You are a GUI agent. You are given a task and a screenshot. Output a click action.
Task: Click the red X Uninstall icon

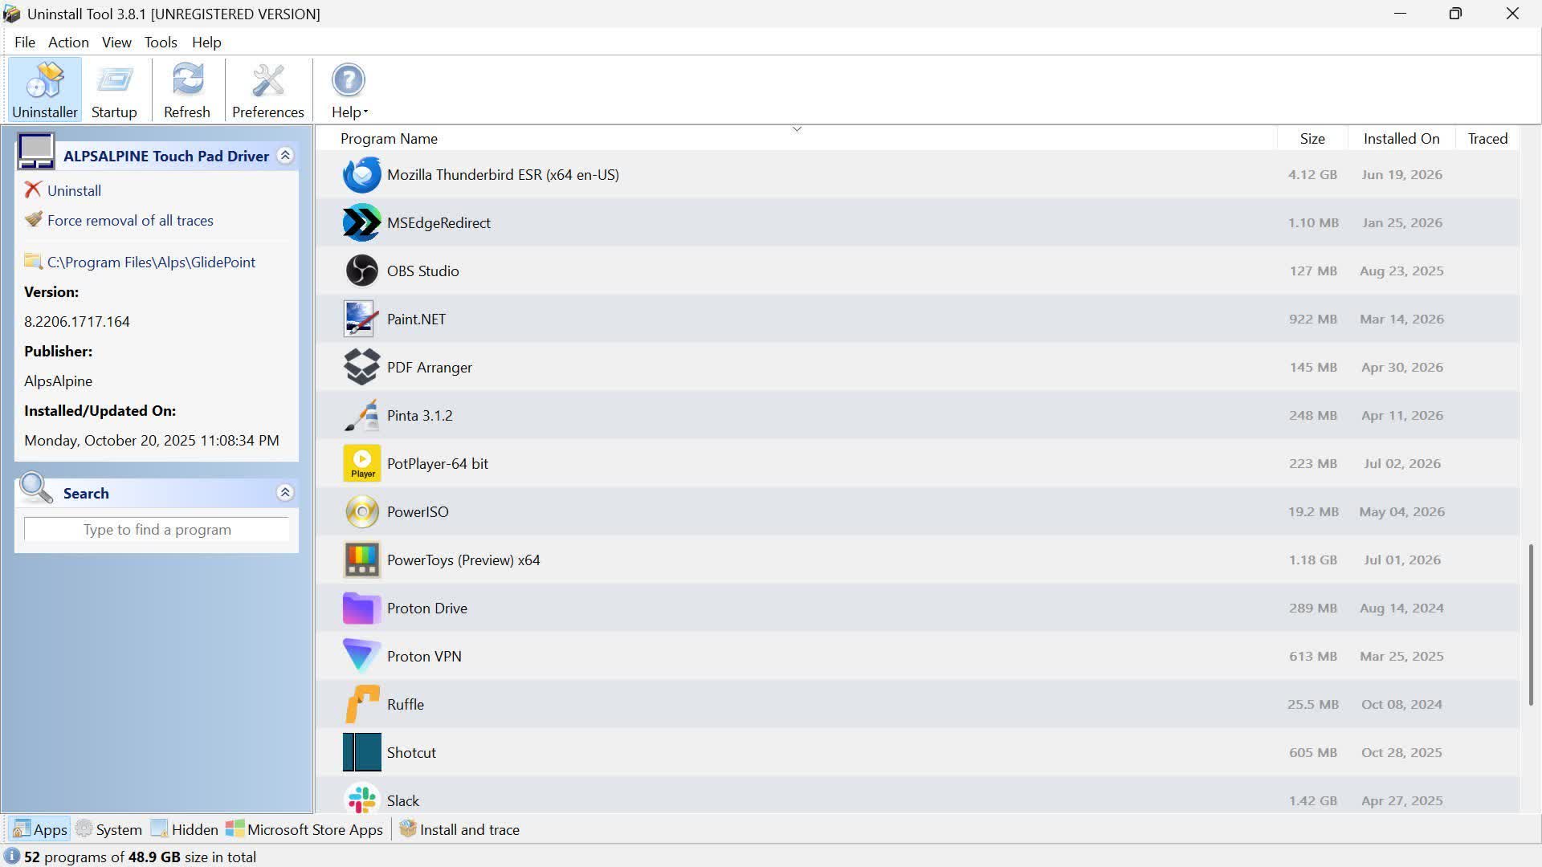tap(33, 189)
